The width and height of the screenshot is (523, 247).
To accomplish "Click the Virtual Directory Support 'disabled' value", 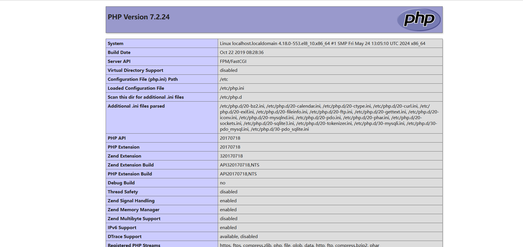I will (228, 70).
